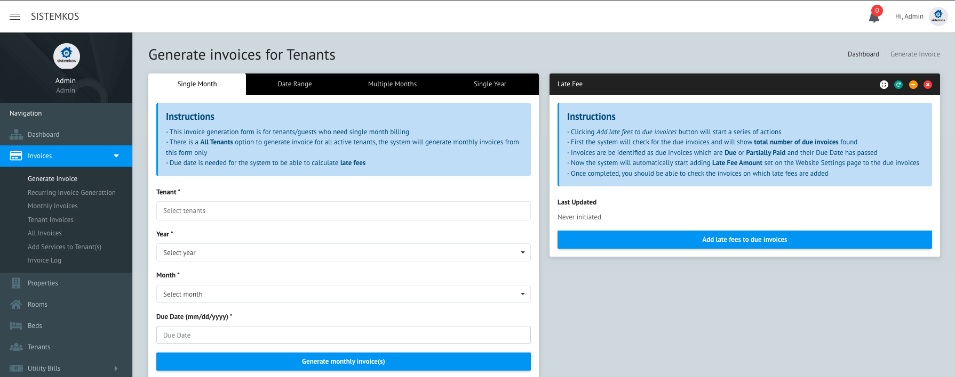This screenshot has width=955, height=377.
Task: Click the Select tenants field
Action: [x=344, y=211]
